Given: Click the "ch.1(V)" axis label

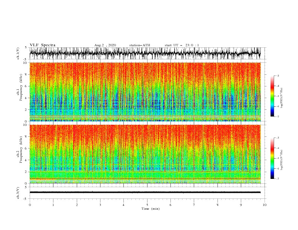Looking at the screenshot, I should pos(18,53).
